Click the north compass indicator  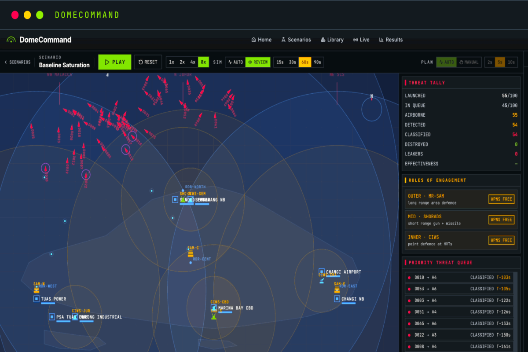(372, 109)
